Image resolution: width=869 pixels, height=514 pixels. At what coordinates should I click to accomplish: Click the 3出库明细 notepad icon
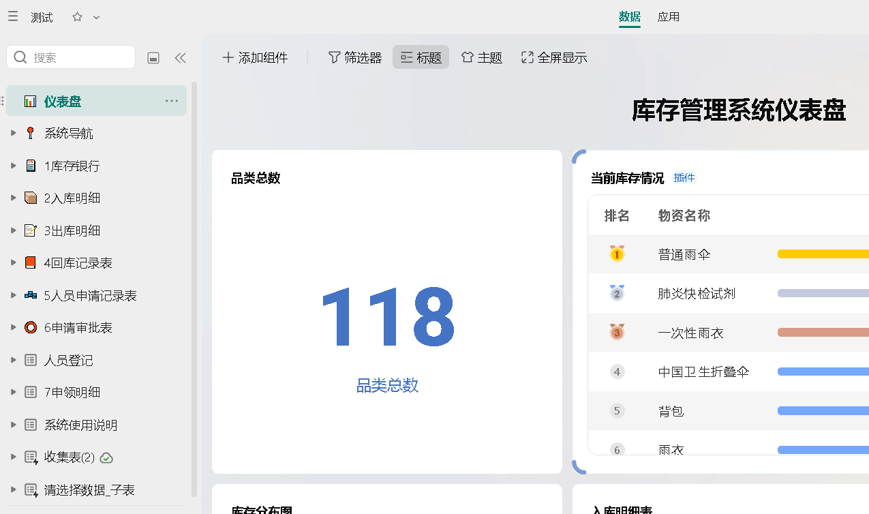tap(31, 230)
